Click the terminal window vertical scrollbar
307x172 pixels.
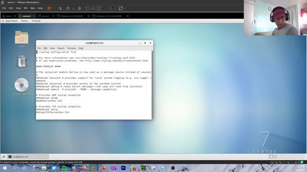[153, 85]
